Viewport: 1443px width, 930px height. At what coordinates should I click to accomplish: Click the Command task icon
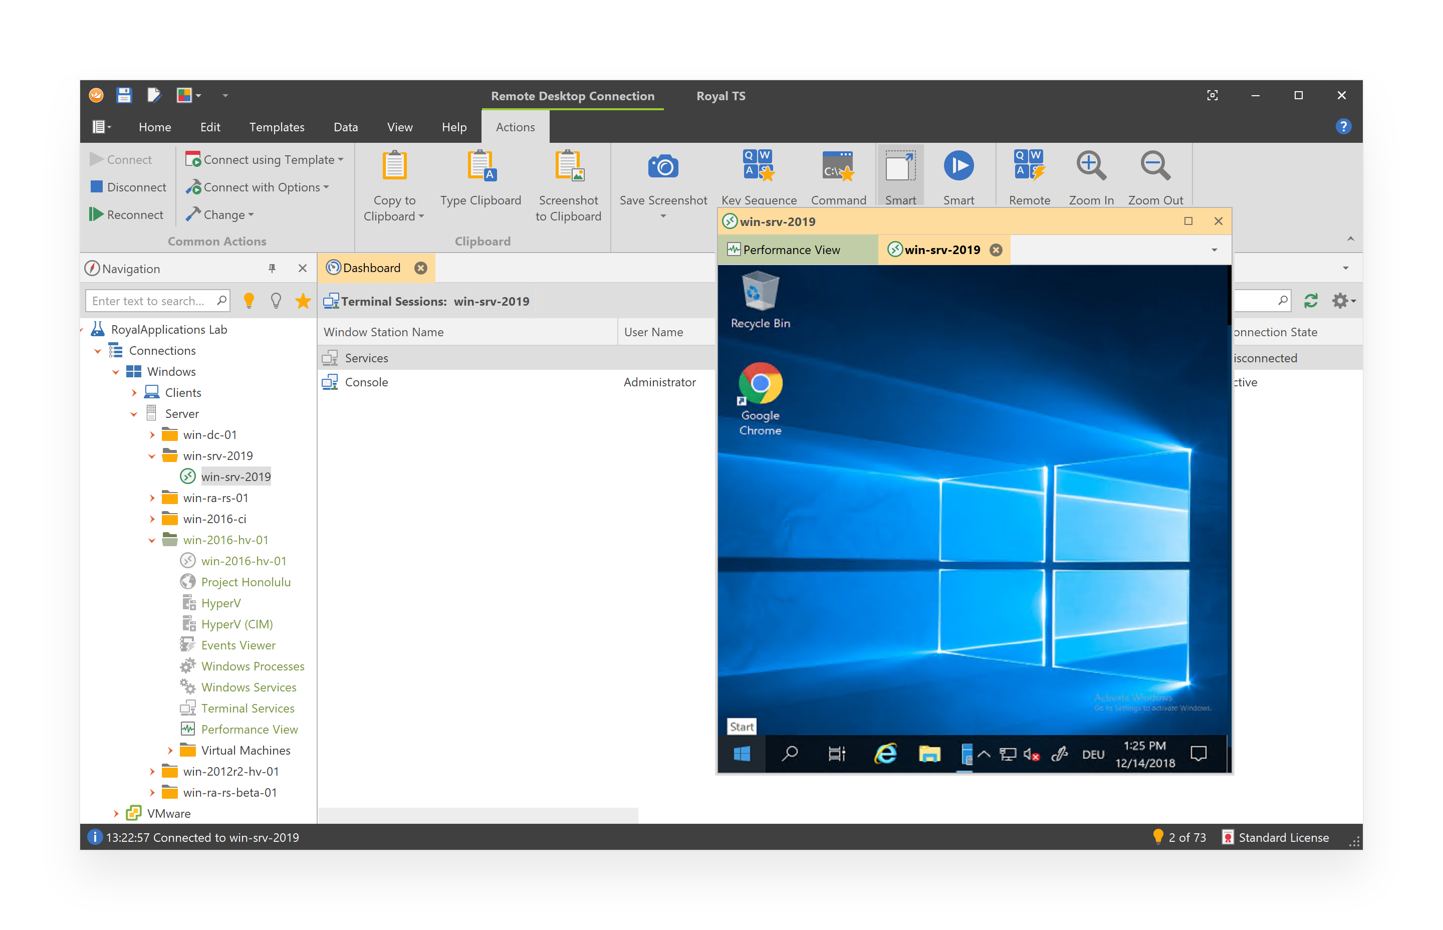pyautogui.click(x=838, y=166)
